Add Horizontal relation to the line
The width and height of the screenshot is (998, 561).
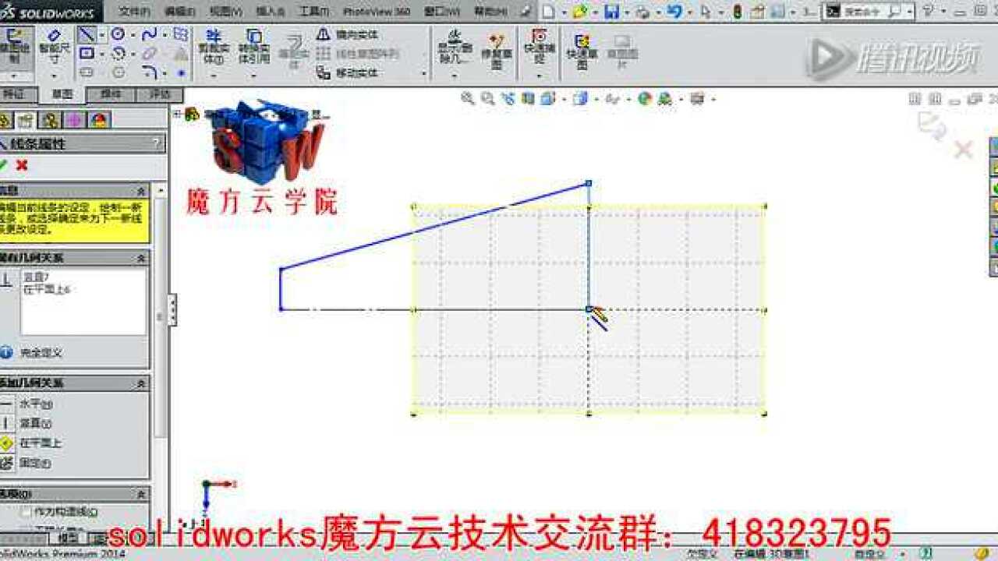[27, 404]
